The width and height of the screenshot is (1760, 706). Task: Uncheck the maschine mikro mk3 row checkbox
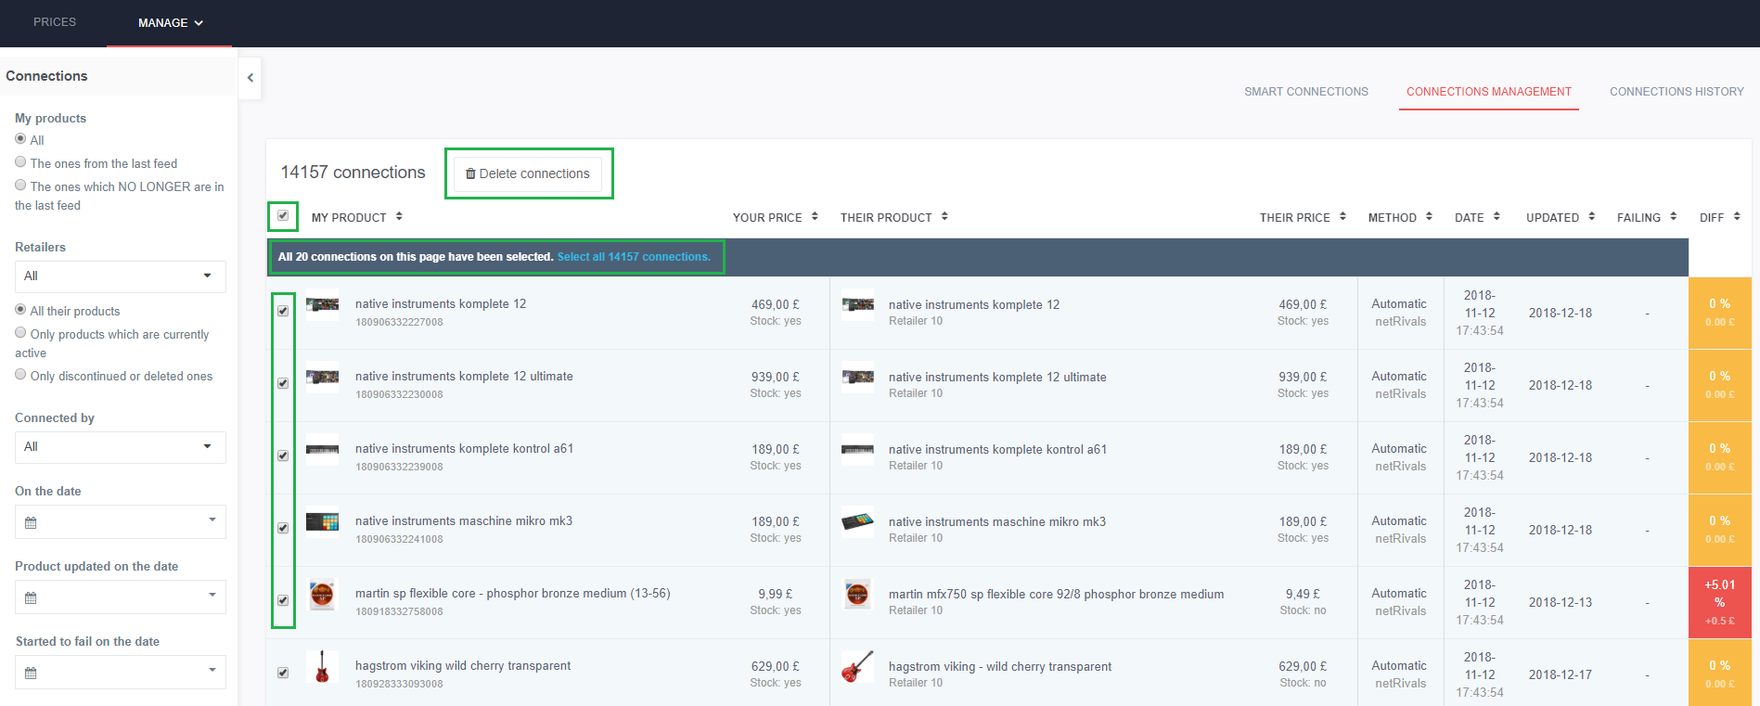283,528
